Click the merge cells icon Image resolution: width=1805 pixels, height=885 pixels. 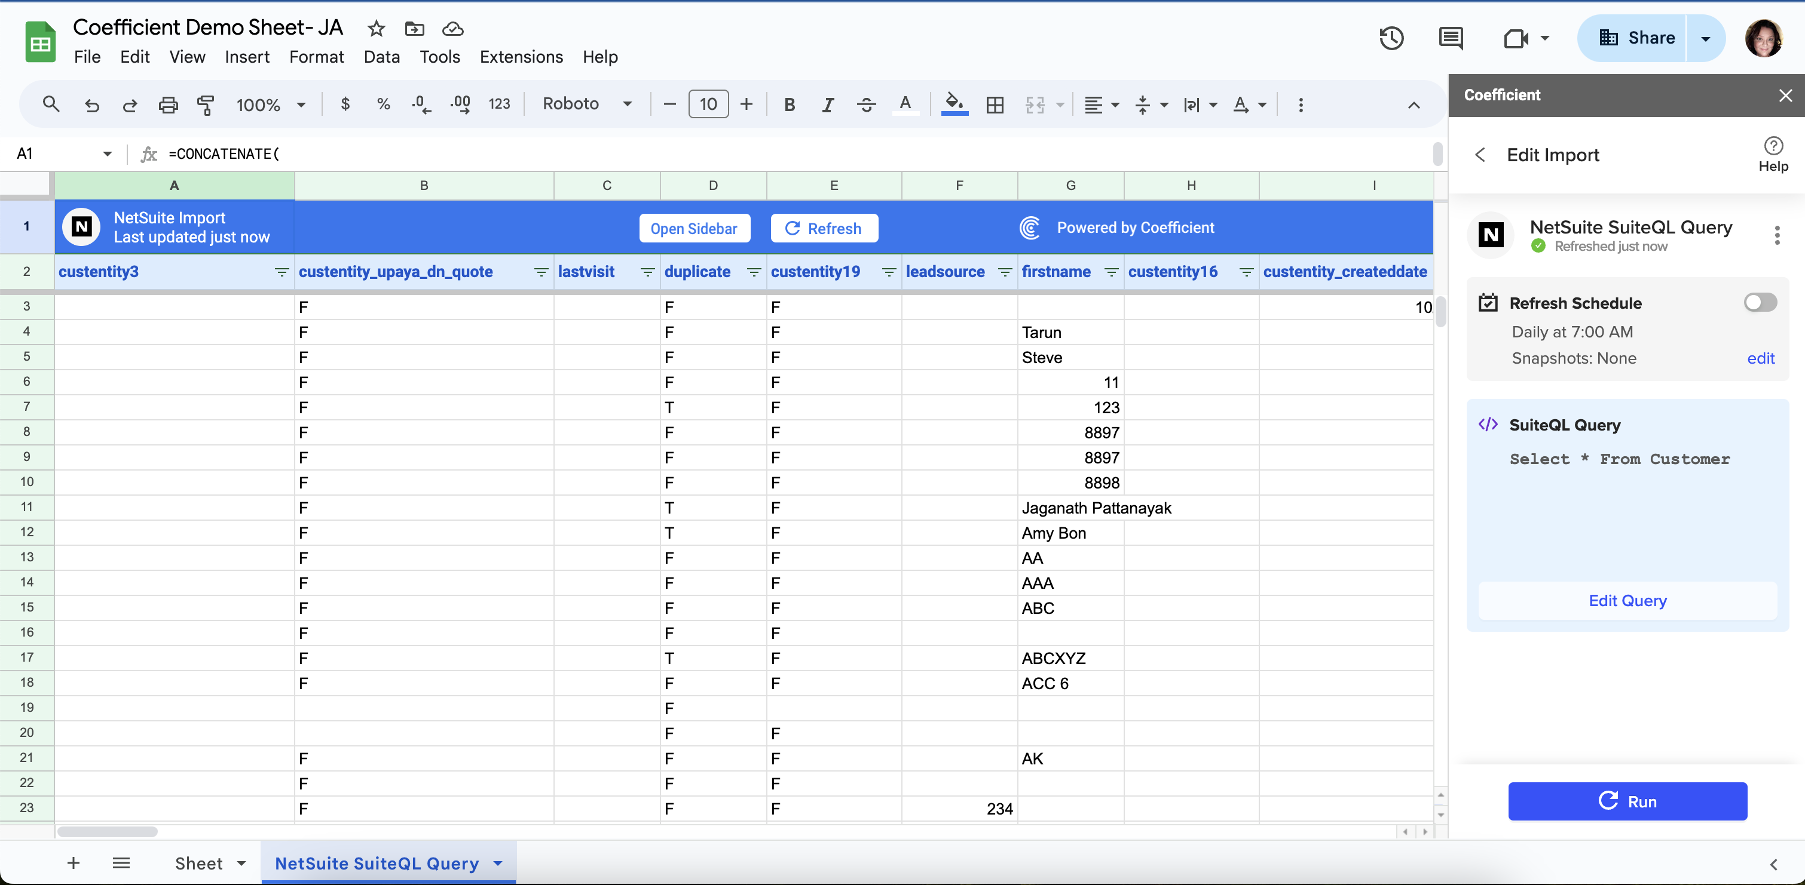click(1035, 105)
